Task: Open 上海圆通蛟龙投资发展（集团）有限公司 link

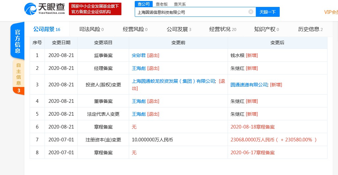Action: (x=173, y=81)
